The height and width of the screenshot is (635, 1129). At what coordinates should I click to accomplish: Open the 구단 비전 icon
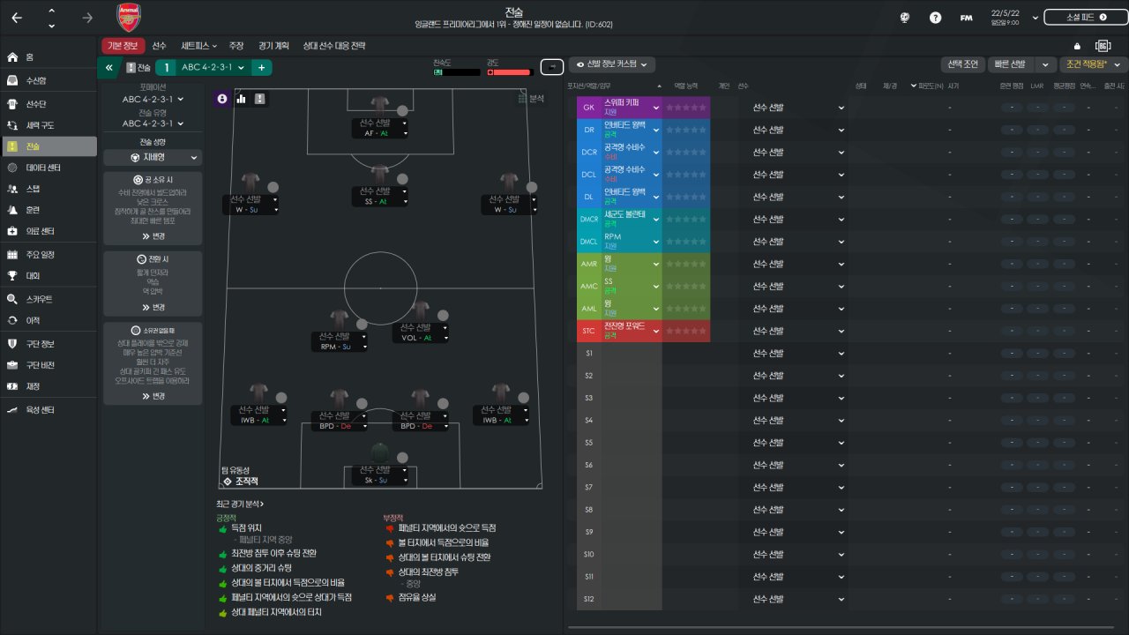12,365
